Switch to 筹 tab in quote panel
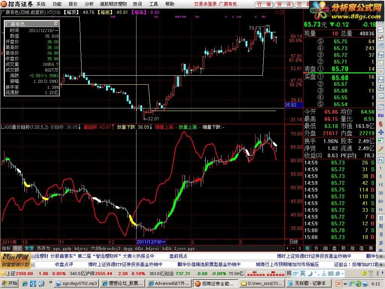 [x=371, y=248]
